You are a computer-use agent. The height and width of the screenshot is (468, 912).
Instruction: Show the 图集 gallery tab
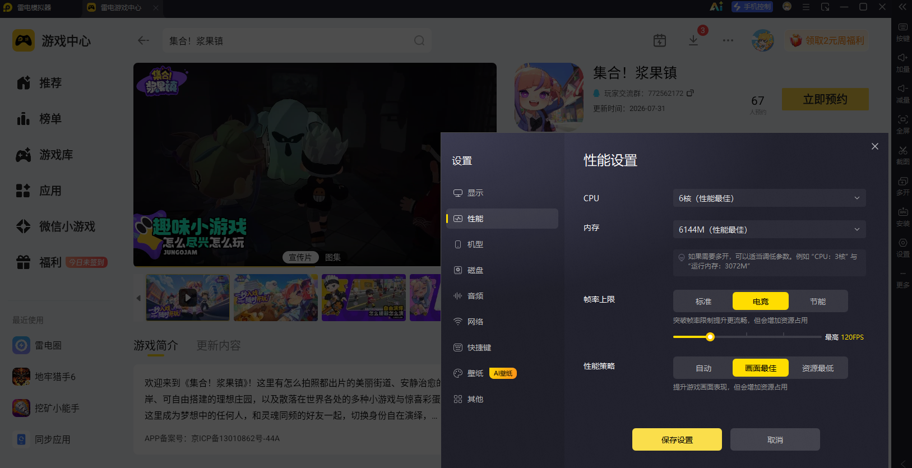click(x=333, y=257)
